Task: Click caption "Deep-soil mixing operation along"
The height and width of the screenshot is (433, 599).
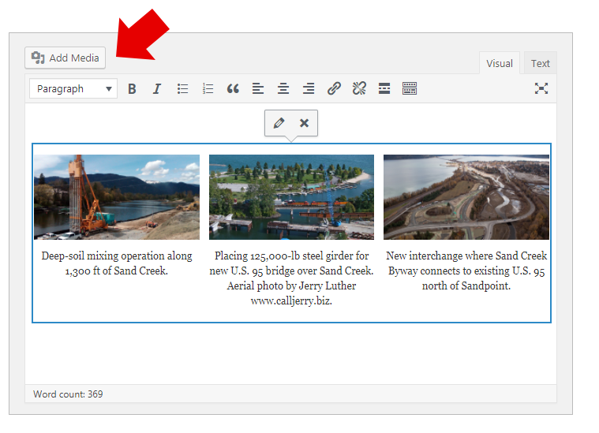Action: tap(117, 256)
